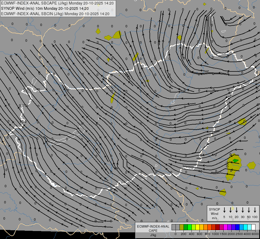Click the 10 m/s wind arrow in legend
This screenshot has height=239, width=260.
pyautogui.click(x=230, y=210)
